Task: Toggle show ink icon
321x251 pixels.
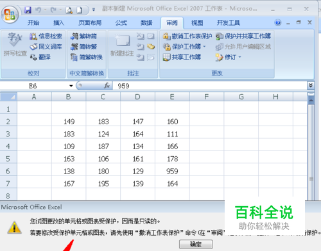Action: pos(151,57)
